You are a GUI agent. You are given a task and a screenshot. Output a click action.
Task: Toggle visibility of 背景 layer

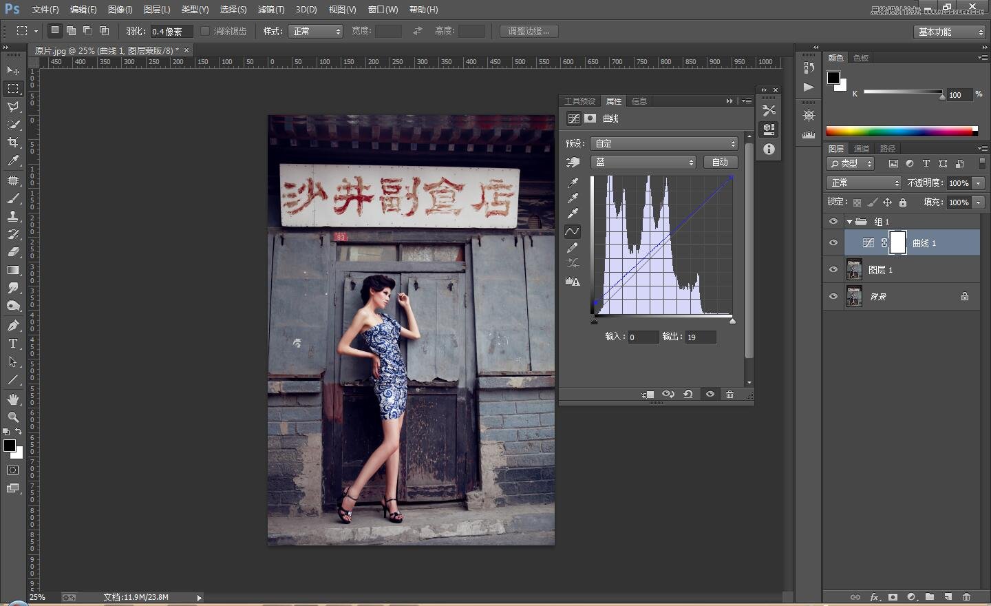[x=833, y=297]
